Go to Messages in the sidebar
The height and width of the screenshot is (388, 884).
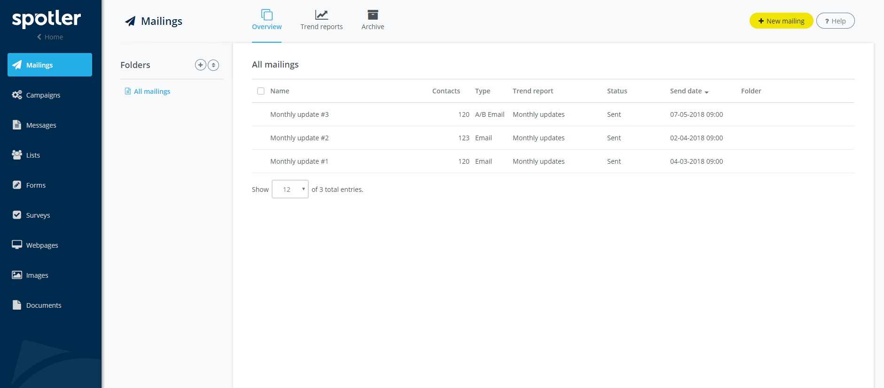(x=41, y=125)
